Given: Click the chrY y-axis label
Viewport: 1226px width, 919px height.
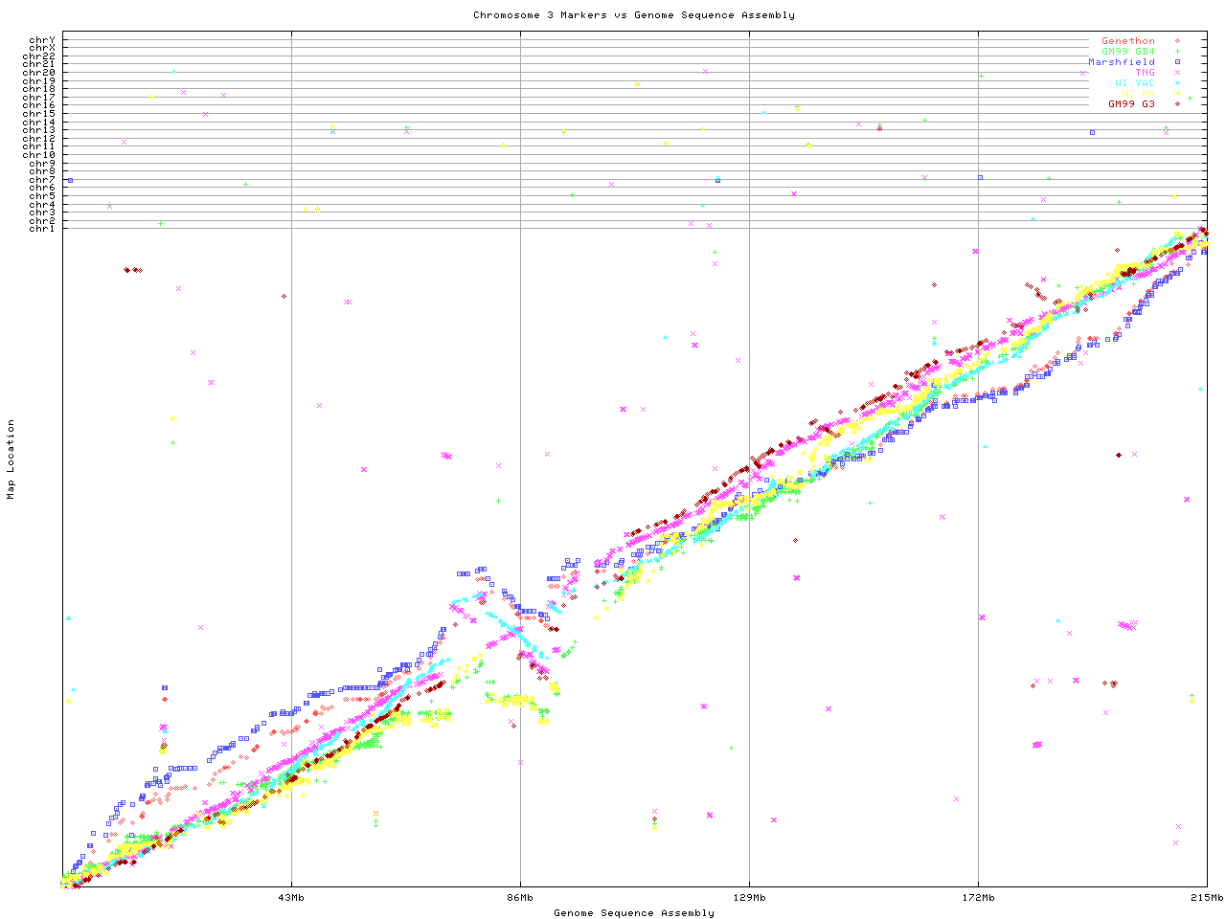Looking at the screenshot, I should [x=41, y=39].
